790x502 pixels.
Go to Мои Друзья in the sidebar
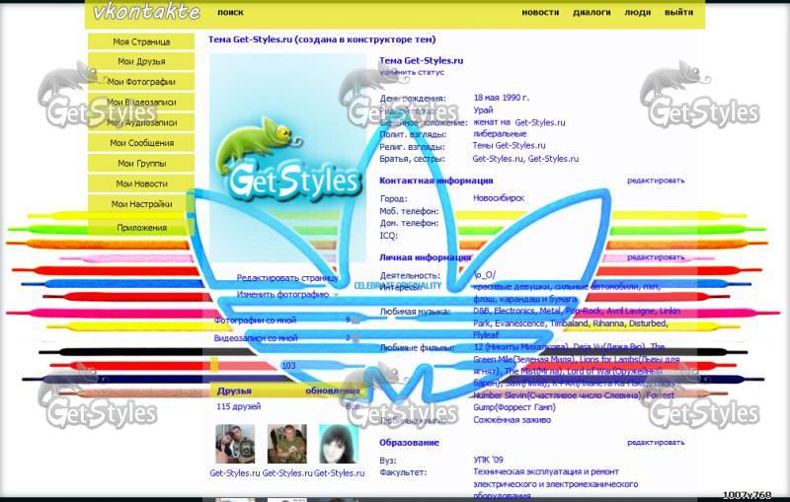click(x=141, y=61)
